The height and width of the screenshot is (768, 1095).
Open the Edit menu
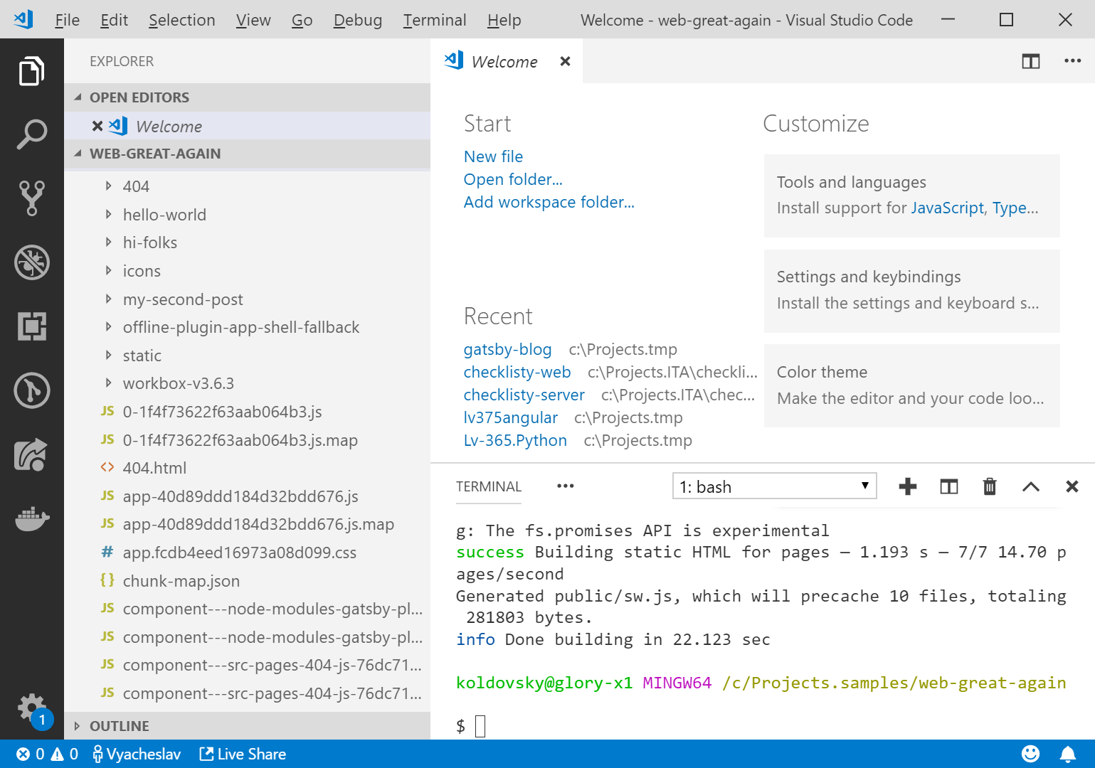tap(114, 20)
